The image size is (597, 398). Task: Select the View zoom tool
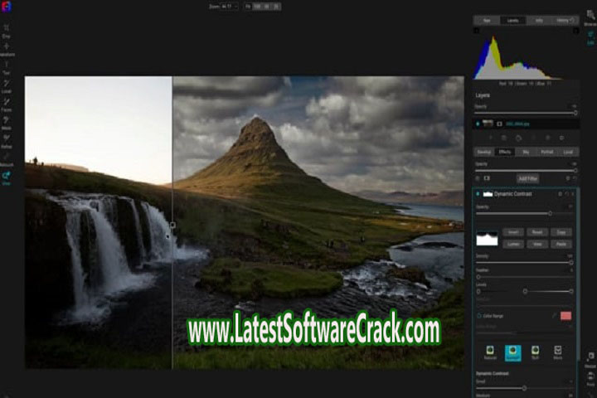(x=6, y=178)
